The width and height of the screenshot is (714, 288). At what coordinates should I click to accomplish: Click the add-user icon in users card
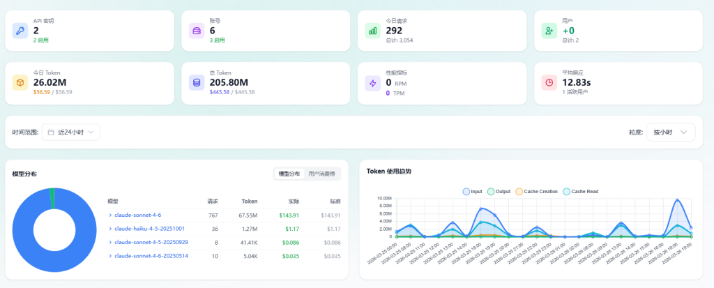[x=549, y=31]
